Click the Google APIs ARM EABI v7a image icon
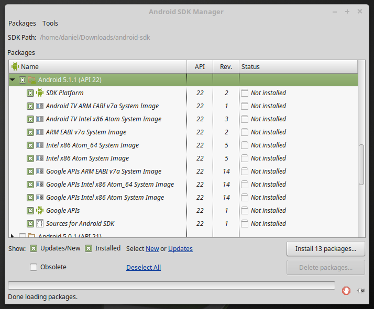 (40, 171)
